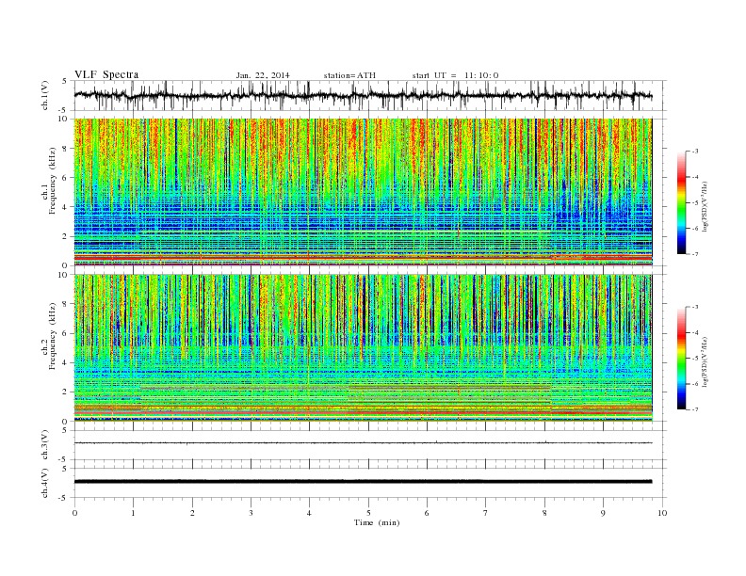Click the ch.1 spectrogram color scale bar

pos(681,203)
